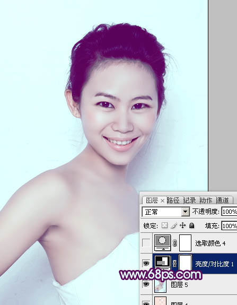Viewport: 237px width, 305px height.
Task: Click the mask link icon of 选取颜色 4
Action: (175, 243)
